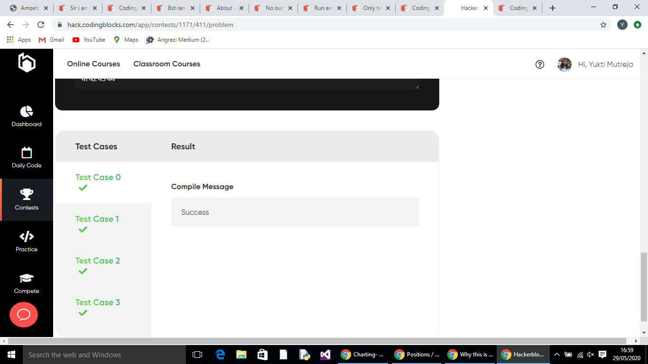
Task: Click the 'Success' compile message text
Action: 195,212
